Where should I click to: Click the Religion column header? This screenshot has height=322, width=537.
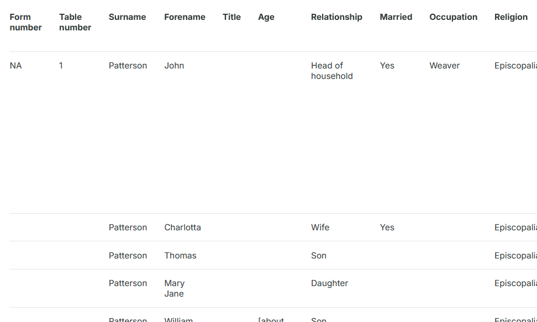tap(511, 17)
